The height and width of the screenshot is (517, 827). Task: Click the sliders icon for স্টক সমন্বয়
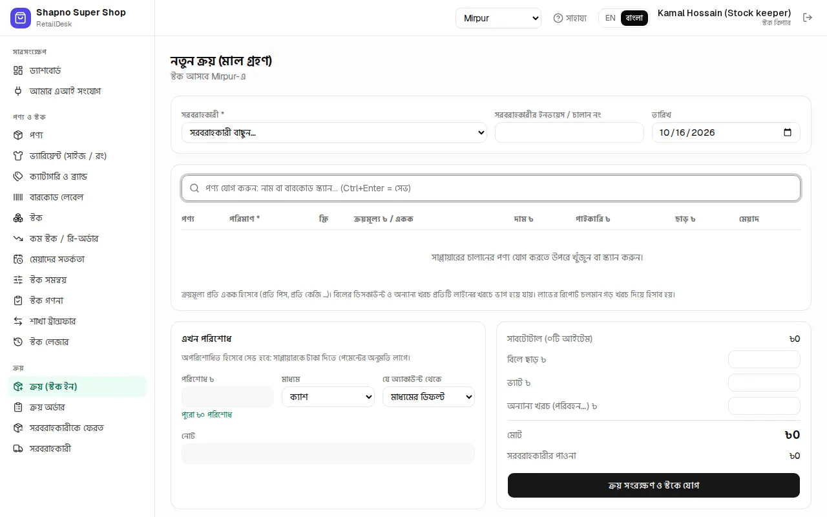click(x=18, y=280)
